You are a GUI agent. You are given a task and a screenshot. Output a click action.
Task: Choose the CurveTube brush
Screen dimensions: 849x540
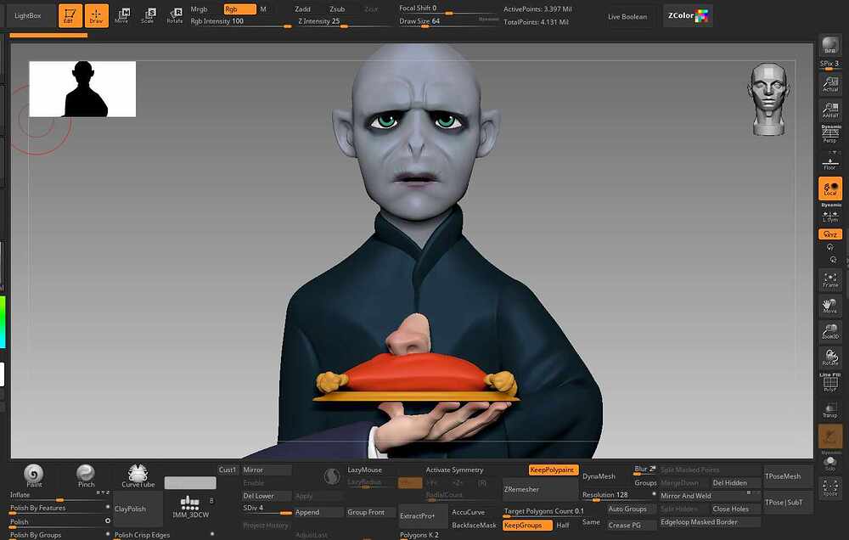[138, 476]
